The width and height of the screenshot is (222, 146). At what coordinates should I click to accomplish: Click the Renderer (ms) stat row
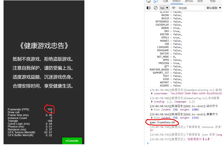pyautogui.click(x=30, y=130)
